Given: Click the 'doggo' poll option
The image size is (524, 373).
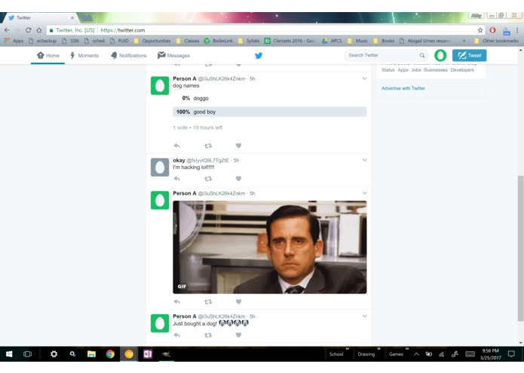Looking at the screenshot, I should coord(270,98).
